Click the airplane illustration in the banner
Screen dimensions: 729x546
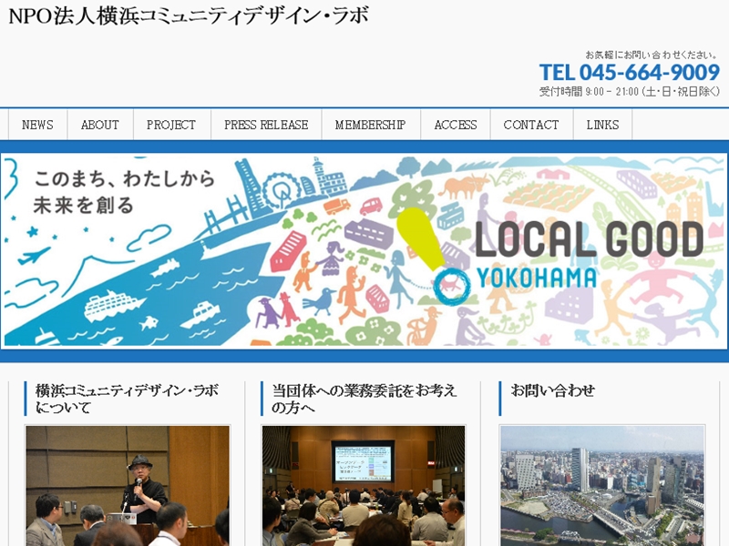[x=36, y=254]
